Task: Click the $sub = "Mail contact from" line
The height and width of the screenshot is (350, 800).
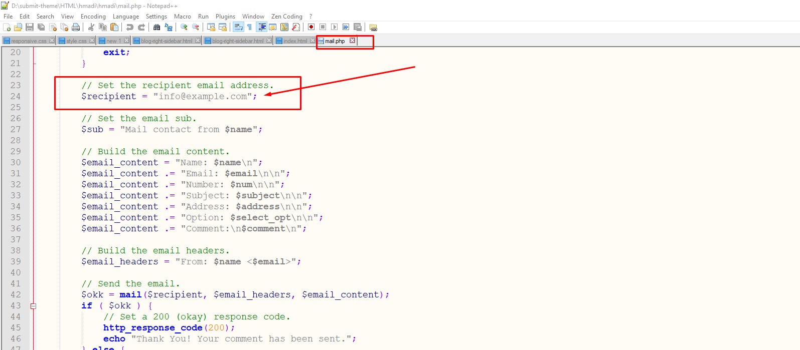Action: [x=172, y=129]
